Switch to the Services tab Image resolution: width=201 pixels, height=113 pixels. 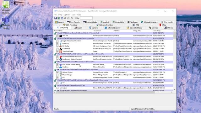click(153, 28)
